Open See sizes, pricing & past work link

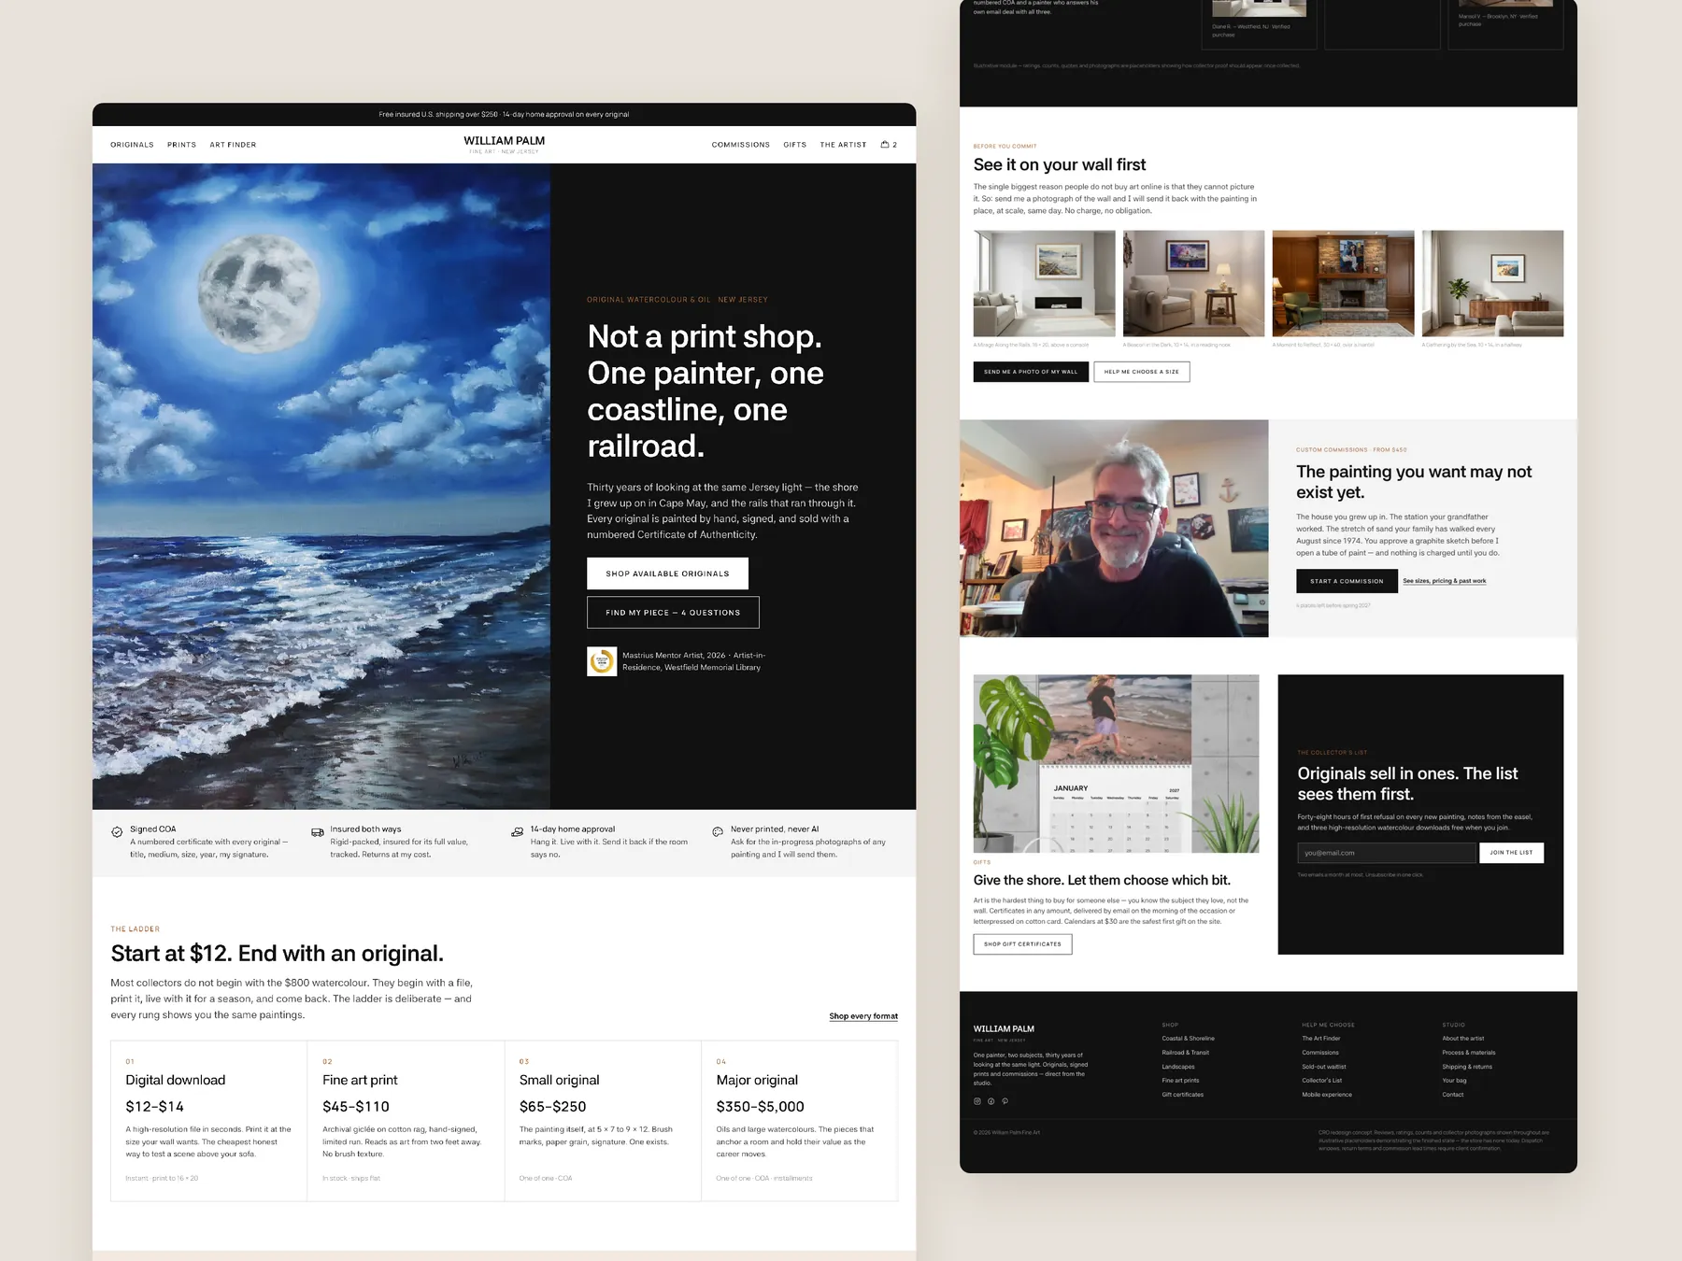click(1445, 581)
